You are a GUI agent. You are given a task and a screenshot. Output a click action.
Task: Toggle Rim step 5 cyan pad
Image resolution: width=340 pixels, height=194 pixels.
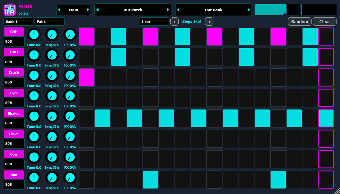pyautogui.click(x=151, y=179)
